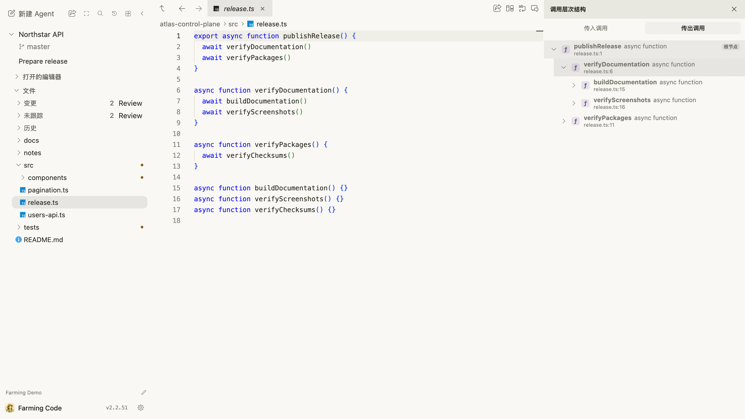
Task: Click the split editor icon
Action: [x=510, y=8]
